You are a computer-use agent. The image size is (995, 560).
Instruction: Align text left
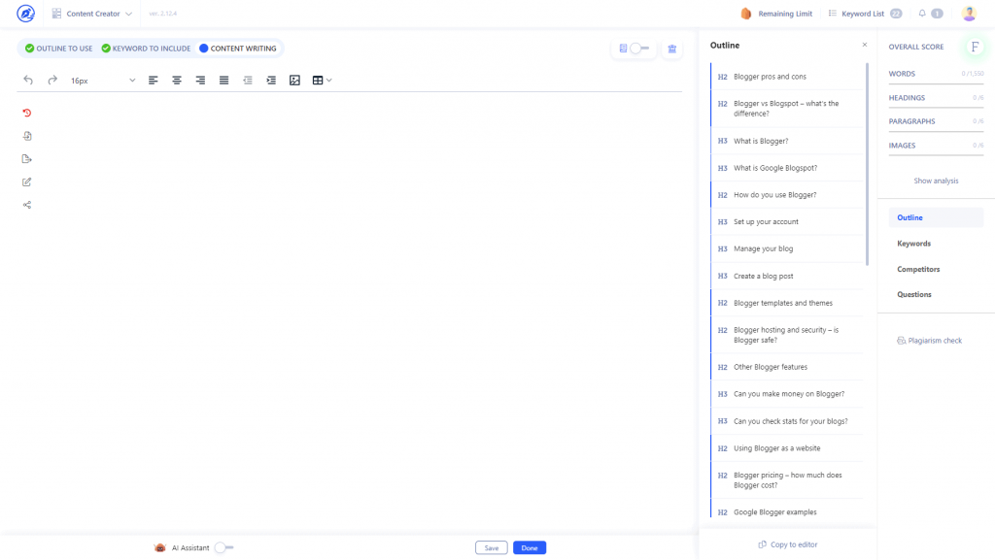point(153,81)
